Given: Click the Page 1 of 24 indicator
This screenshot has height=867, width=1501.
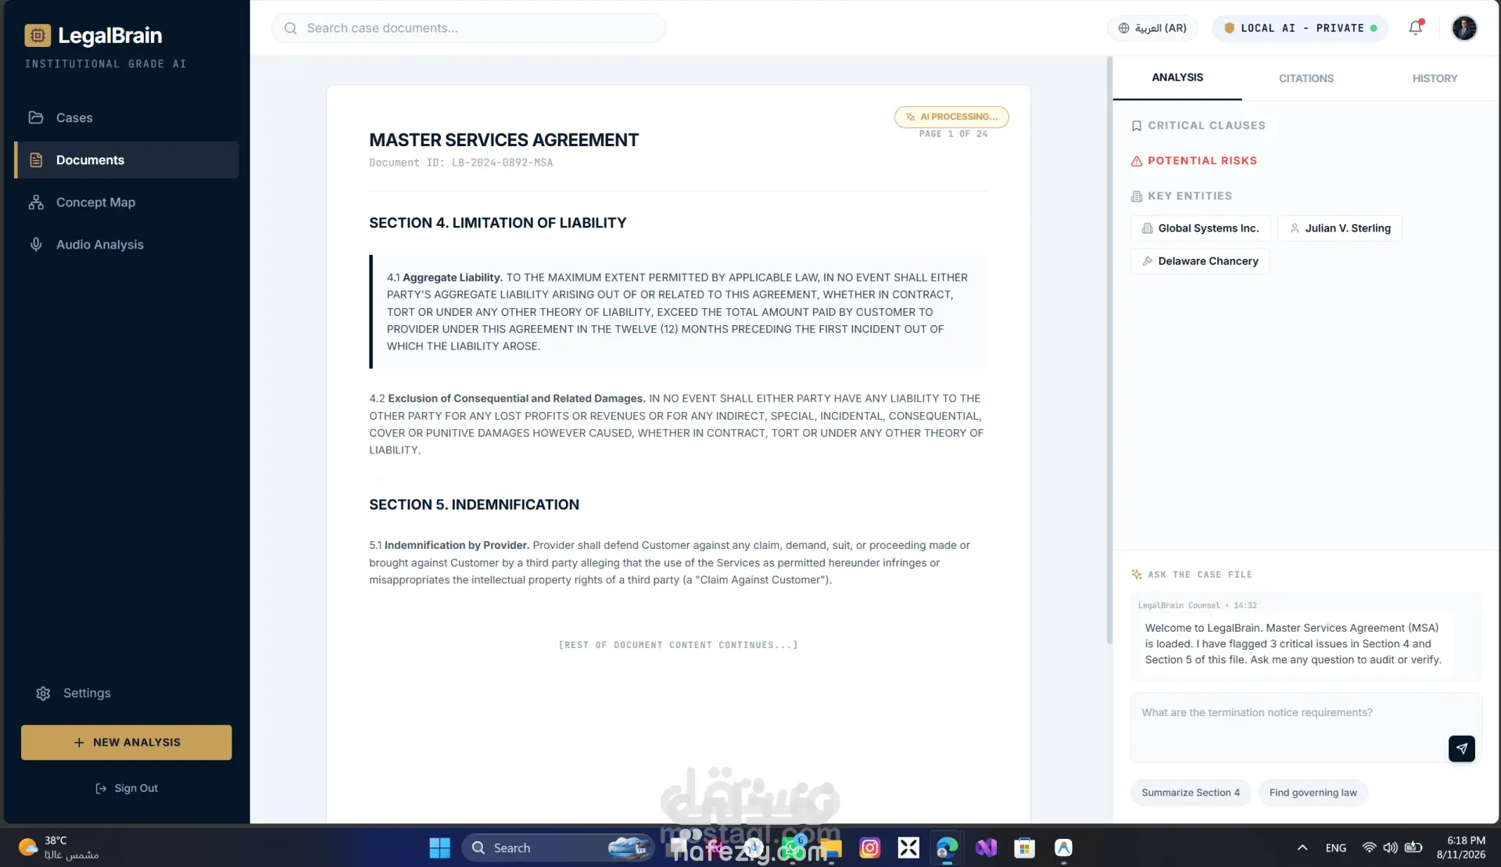Looking at the screenshot, I should tap(953, 134).
